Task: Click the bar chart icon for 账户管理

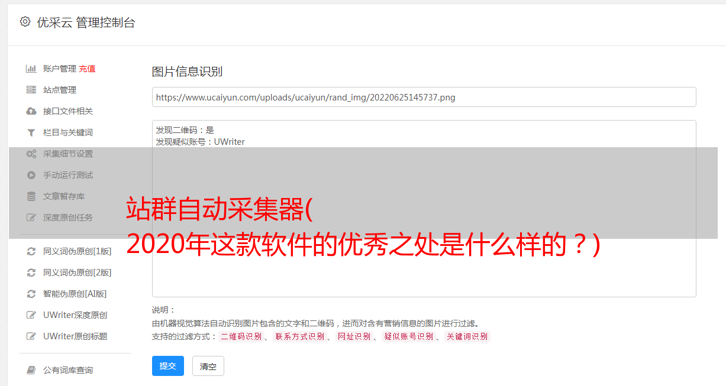Action: tap(31, 69)
